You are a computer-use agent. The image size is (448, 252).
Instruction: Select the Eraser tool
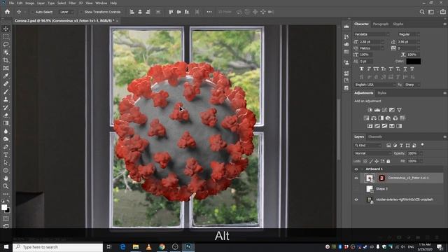pos(6,115)
